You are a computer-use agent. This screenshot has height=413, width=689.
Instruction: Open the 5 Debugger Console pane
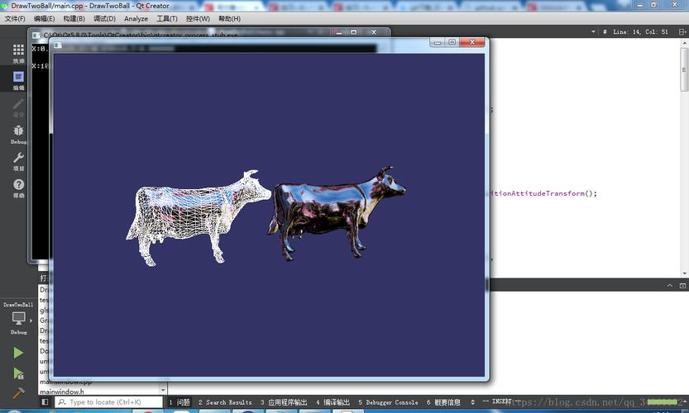click(388, 401)
